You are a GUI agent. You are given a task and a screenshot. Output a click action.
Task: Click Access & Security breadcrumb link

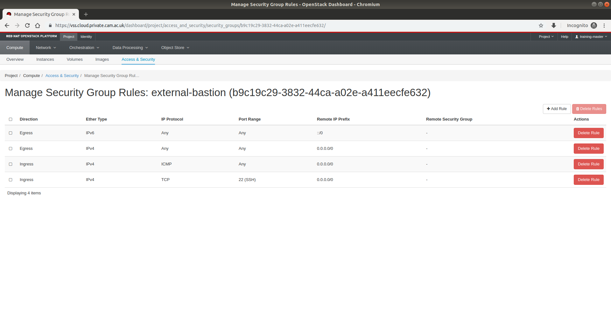[62, 76]
